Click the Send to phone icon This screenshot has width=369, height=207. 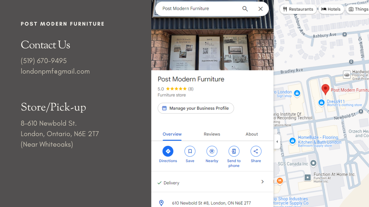234,151
